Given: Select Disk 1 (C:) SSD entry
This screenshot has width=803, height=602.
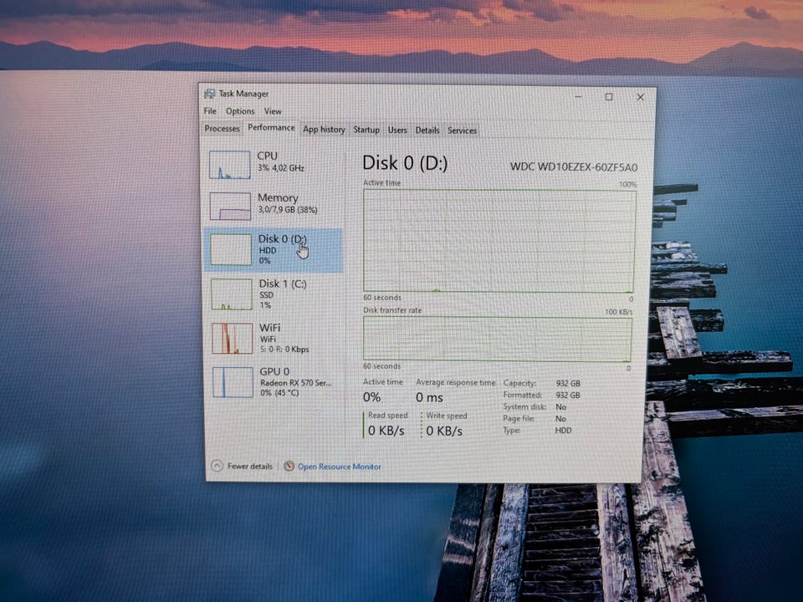Looking at the screenshot, I should click(275, 293).
